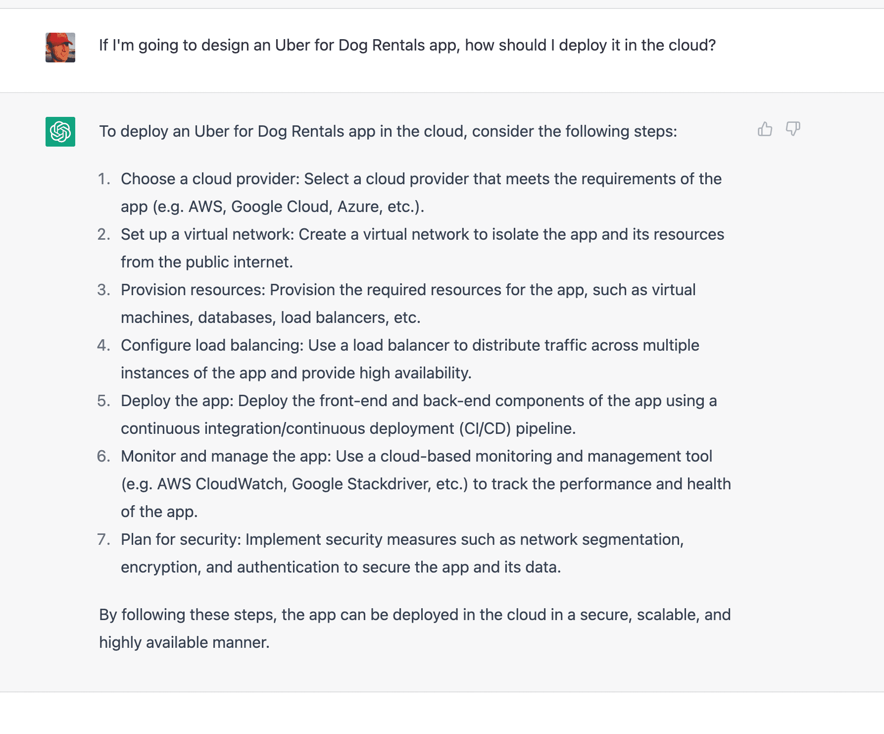Click the intro sentence "To deploy an Uber"
Viewport: 884px width, 734px height.
point(388,131)
